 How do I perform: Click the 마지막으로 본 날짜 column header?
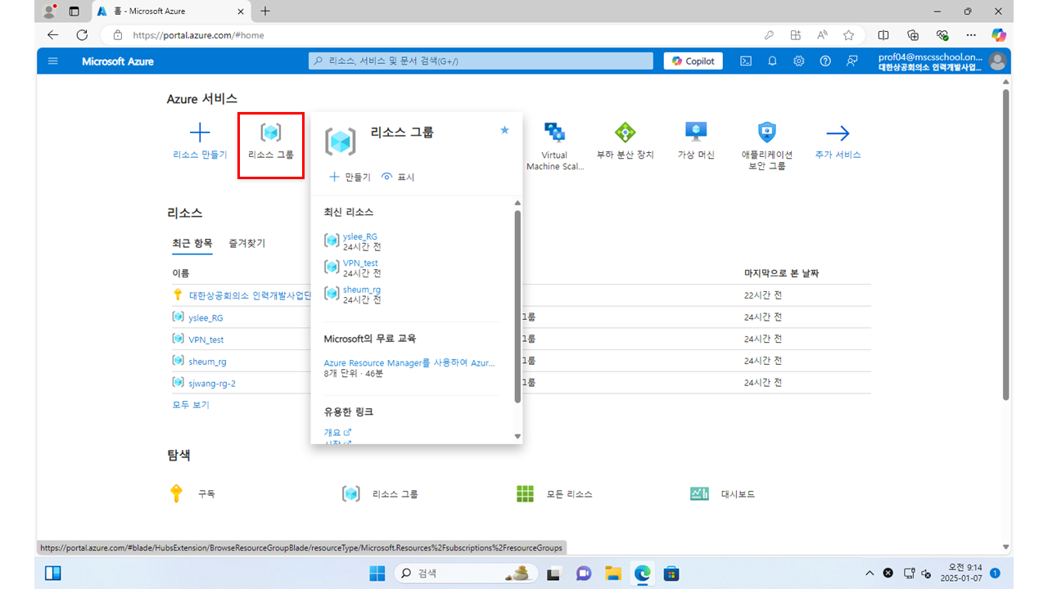pos(781,273)
